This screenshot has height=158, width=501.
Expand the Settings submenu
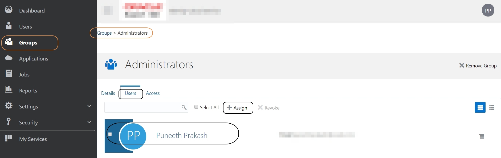click(x=89, y=106)
